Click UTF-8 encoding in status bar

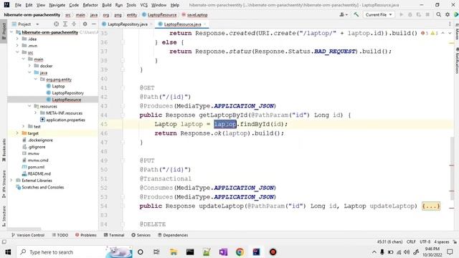[x=425, y=242]
